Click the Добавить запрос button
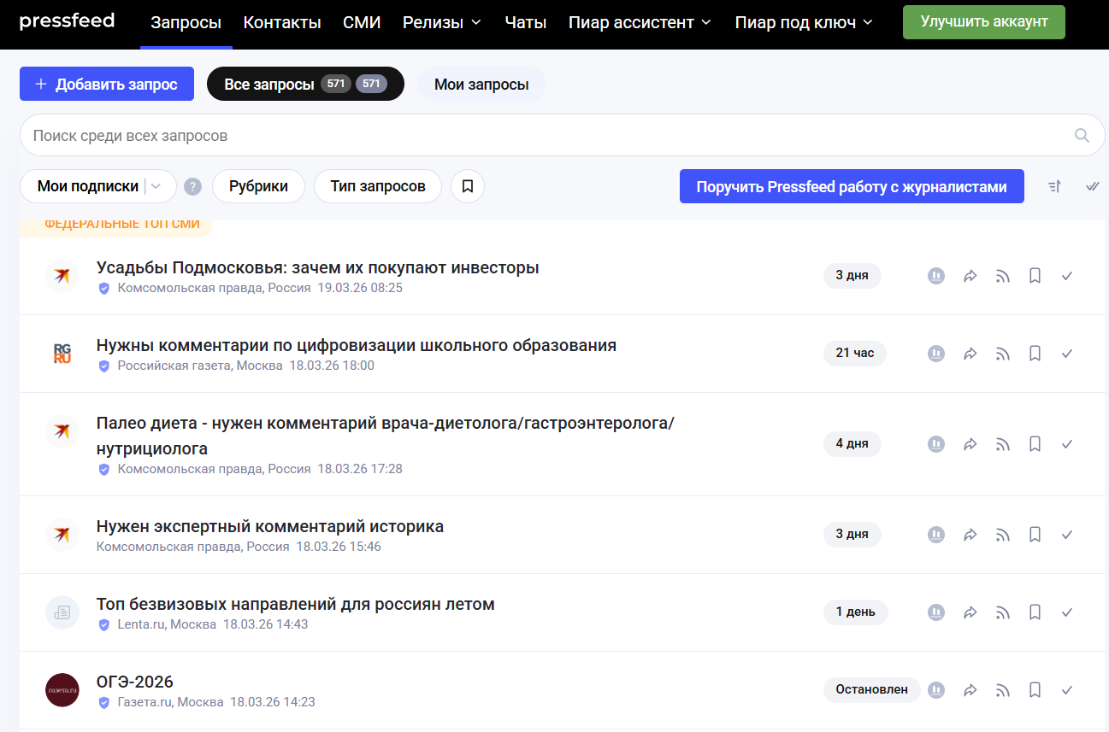This screenshot has height=732, width=1109. pos(107,85)
